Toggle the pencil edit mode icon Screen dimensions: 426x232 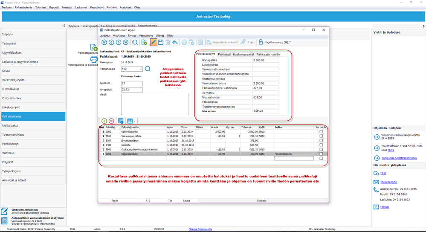154,42
